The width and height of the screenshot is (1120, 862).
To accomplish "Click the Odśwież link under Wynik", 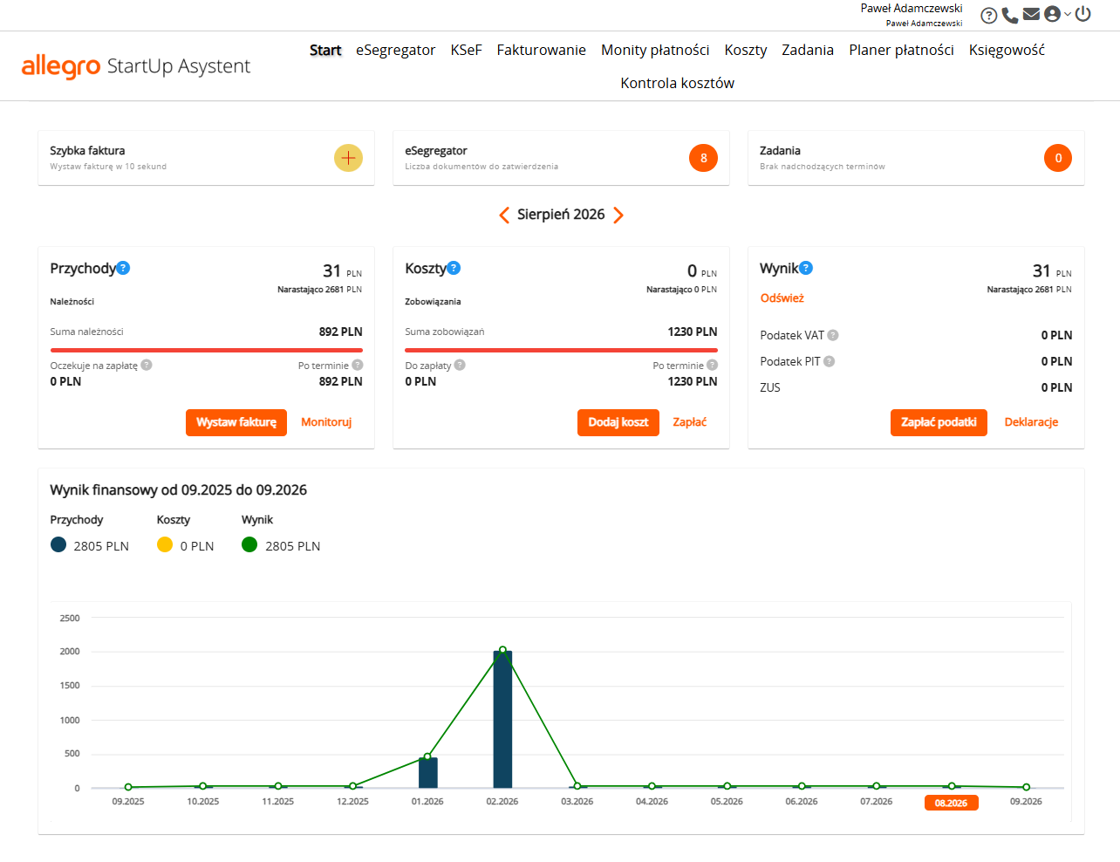I will 782,298.
